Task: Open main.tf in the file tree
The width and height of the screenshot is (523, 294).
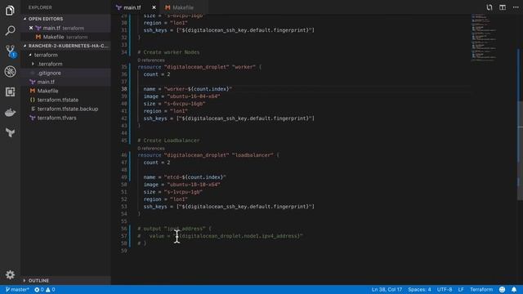Action: coord(46,82)
